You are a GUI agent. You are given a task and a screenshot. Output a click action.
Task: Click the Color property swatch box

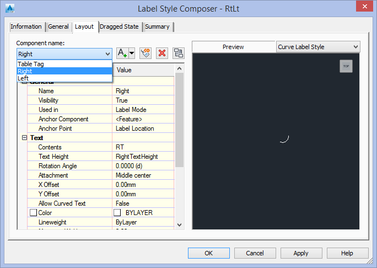33,213
